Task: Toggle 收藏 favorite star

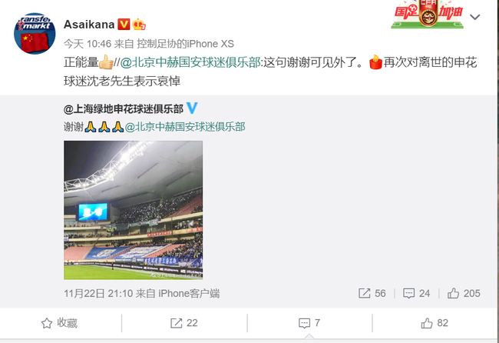Action: (x=60, y=323)
